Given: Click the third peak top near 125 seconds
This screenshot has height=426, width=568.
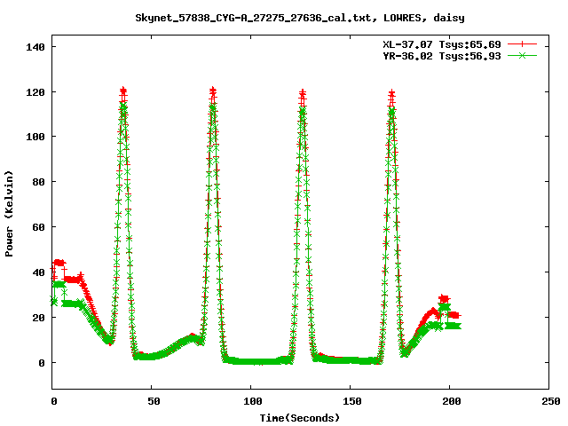Looking at the screenshot, I should click(303, 93).
